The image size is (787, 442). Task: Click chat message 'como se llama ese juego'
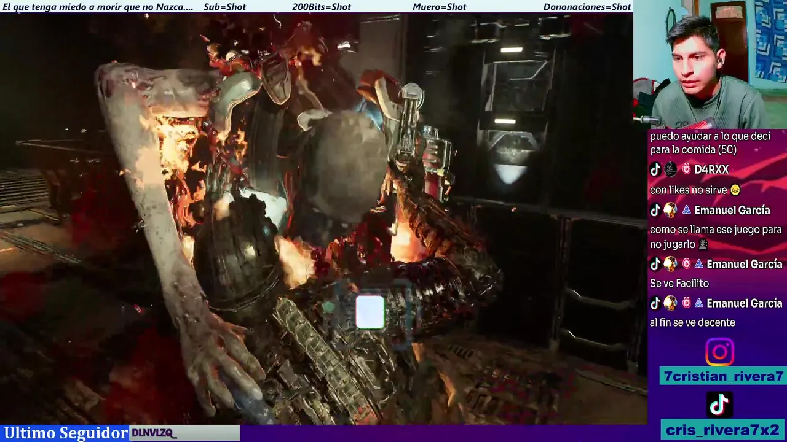(x=716, y=237)
